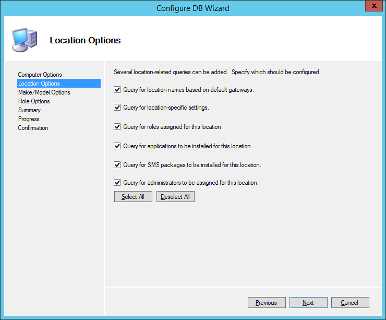This screenshot has width=386, height=320.
Task: Go back with the Previous button
Action: pos(266,303)
